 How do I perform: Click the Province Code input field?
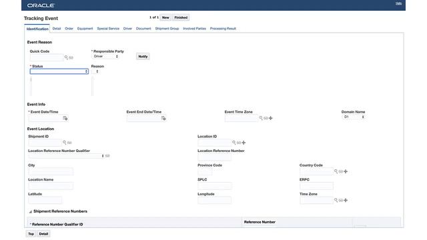(x=205, y=172)
